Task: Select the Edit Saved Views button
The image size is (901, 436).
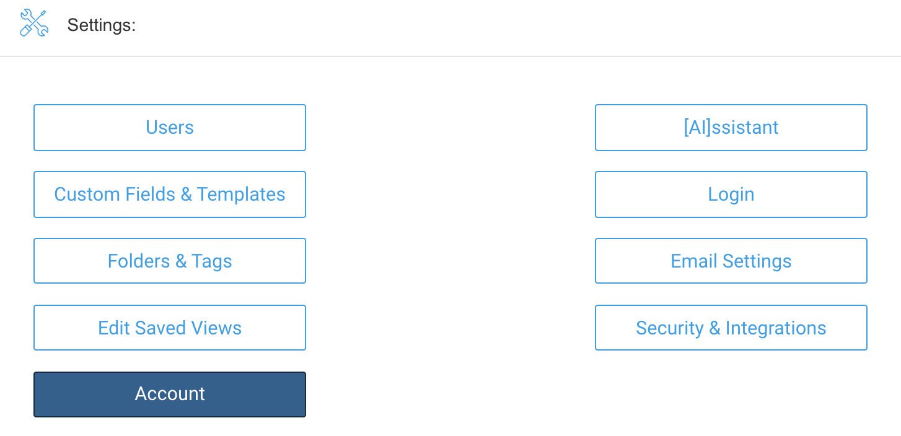Action: (170, 328)
